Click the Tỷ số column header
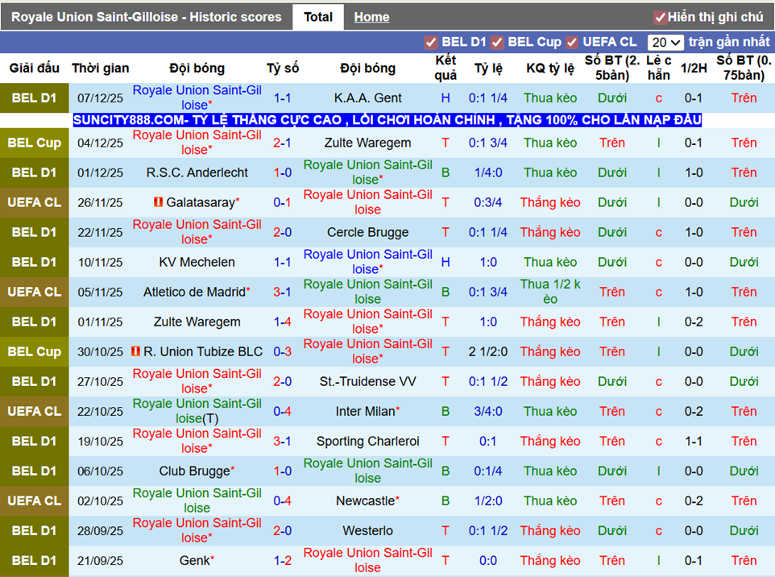The image size is (775, 577). coord(283,68)
